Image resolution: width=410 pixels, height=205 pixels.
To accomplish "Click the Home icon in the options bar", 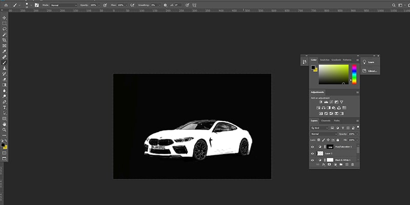I will click(6, 5).
